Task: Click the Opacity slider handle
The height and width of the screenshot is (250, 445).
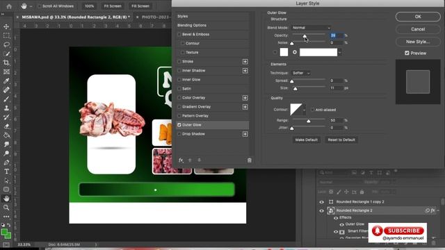Action: tap(305, 36)
